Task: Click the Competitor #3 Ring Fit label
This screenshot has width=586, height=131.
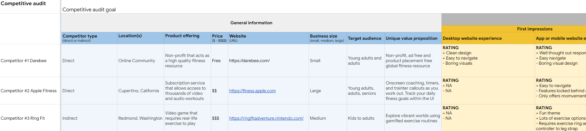Action: click(23, 118)
